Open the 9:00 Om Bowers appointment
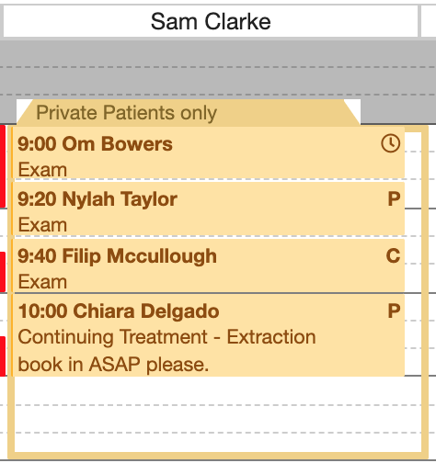This screenshot has width=436, height=463. (208, 152)
